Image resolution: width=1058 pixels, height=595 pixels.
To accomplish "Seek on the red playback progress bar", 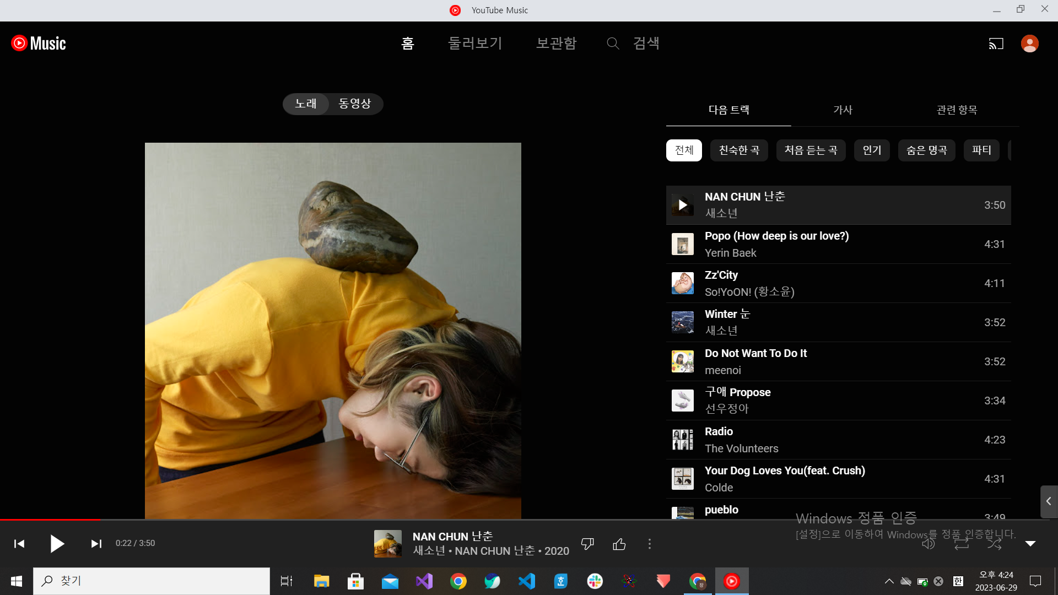I will click(50, 520).
